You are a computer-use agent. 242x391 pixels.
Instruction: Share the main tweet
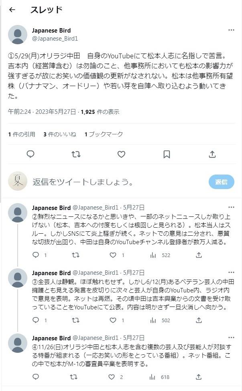coord(212,154)
